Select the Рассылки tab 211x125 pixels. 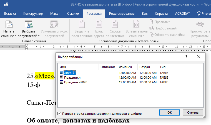94,14
